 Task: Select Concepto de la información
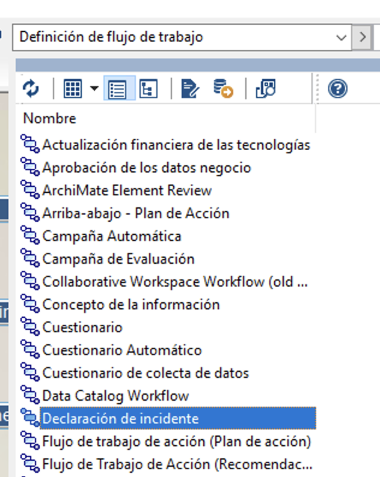coord(131,305)
